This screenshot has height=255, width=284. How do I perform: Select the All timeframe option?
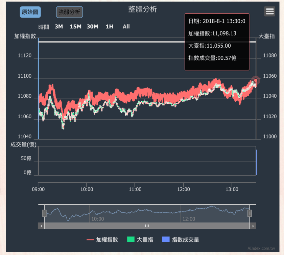tap(126, 26)
